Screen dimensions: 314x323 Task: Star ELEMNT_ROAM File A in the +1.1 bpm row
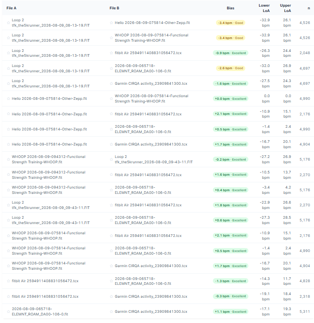tap(8, 311)
